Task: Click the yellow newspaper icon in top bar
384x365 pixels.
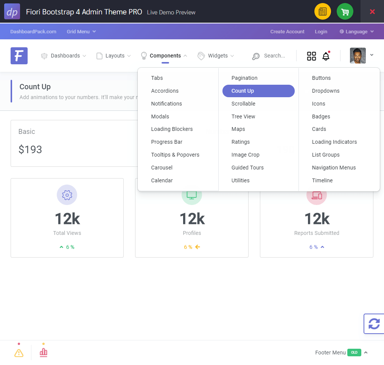Action: click(x=322, y=12)
